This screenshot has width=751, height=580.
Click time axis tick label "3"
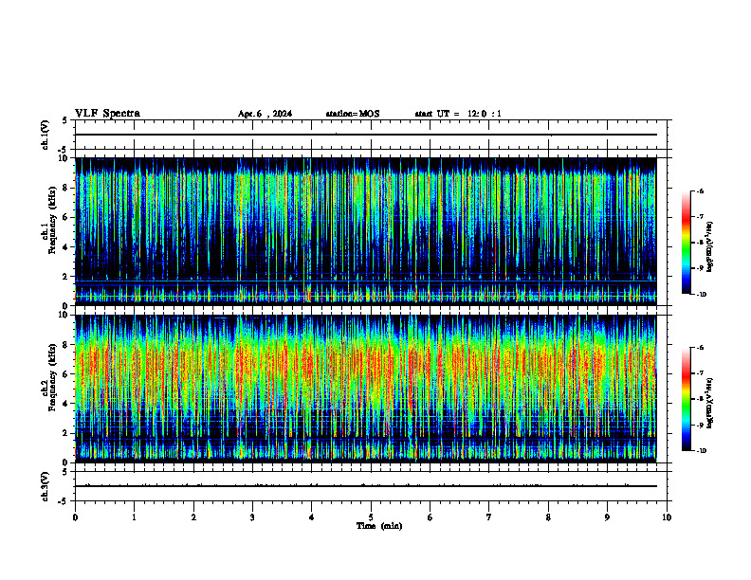pos(252,517)
